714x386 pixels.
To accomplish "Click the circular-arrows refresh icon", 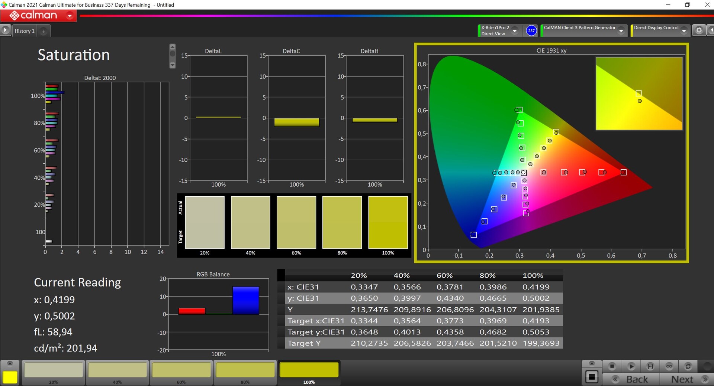I will click(x=688, y=366).
